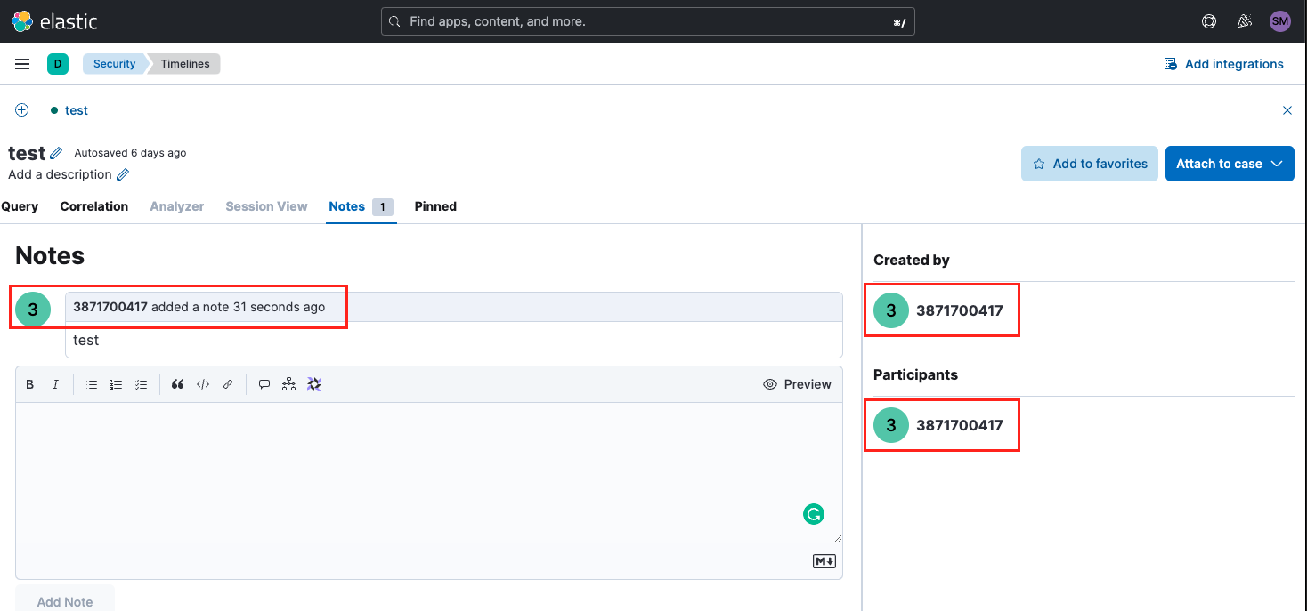Insert a timeline link icon
The height and width of the screenshot is (611, 1307).
tap(288, 384)
